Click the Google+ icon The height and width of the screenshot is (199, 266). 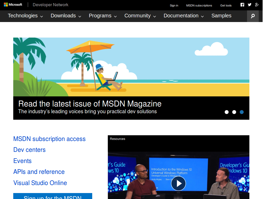point(257,4)
